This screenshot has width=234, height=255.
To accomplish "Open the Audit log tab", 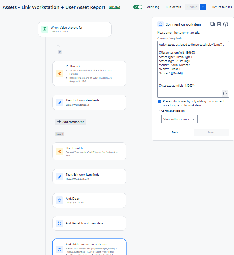I will (x=153, y=7).
